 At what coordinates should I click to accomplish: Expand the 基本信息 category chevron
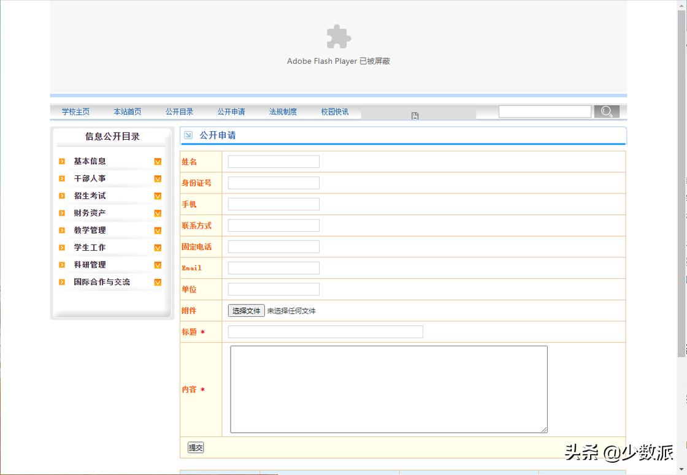pyautogui.click(x=158, y=161)
